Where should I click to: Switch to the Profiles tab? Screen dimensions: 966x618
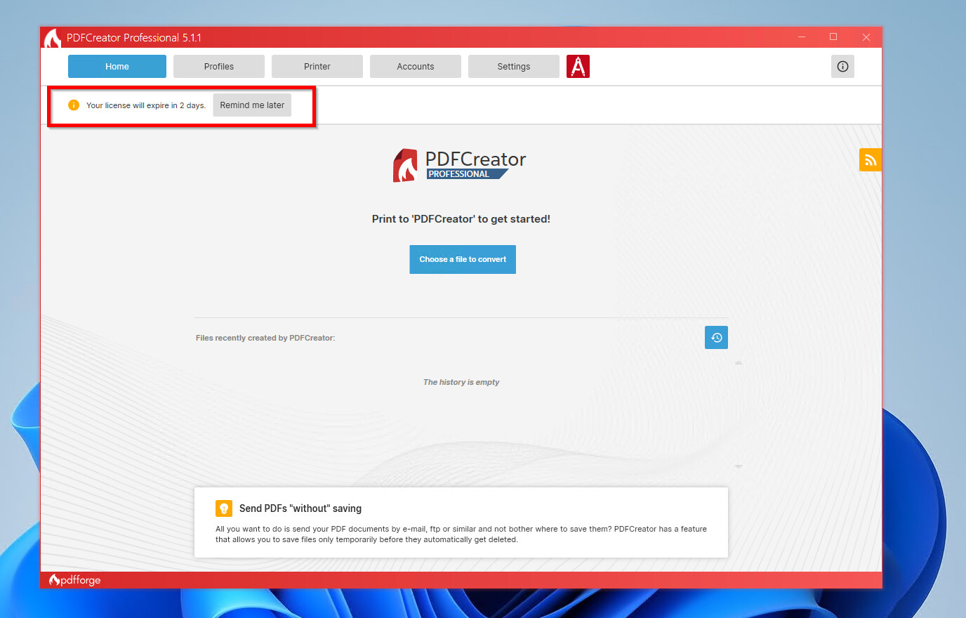coord(219,66)
